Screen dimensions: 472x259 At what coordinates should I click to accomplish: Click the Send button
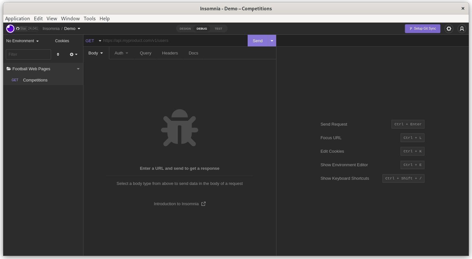pyautogui.click(x=257, y=41)
